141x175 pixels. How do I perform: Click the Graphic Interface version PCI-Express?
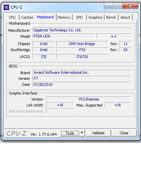(x=89, y=99)
